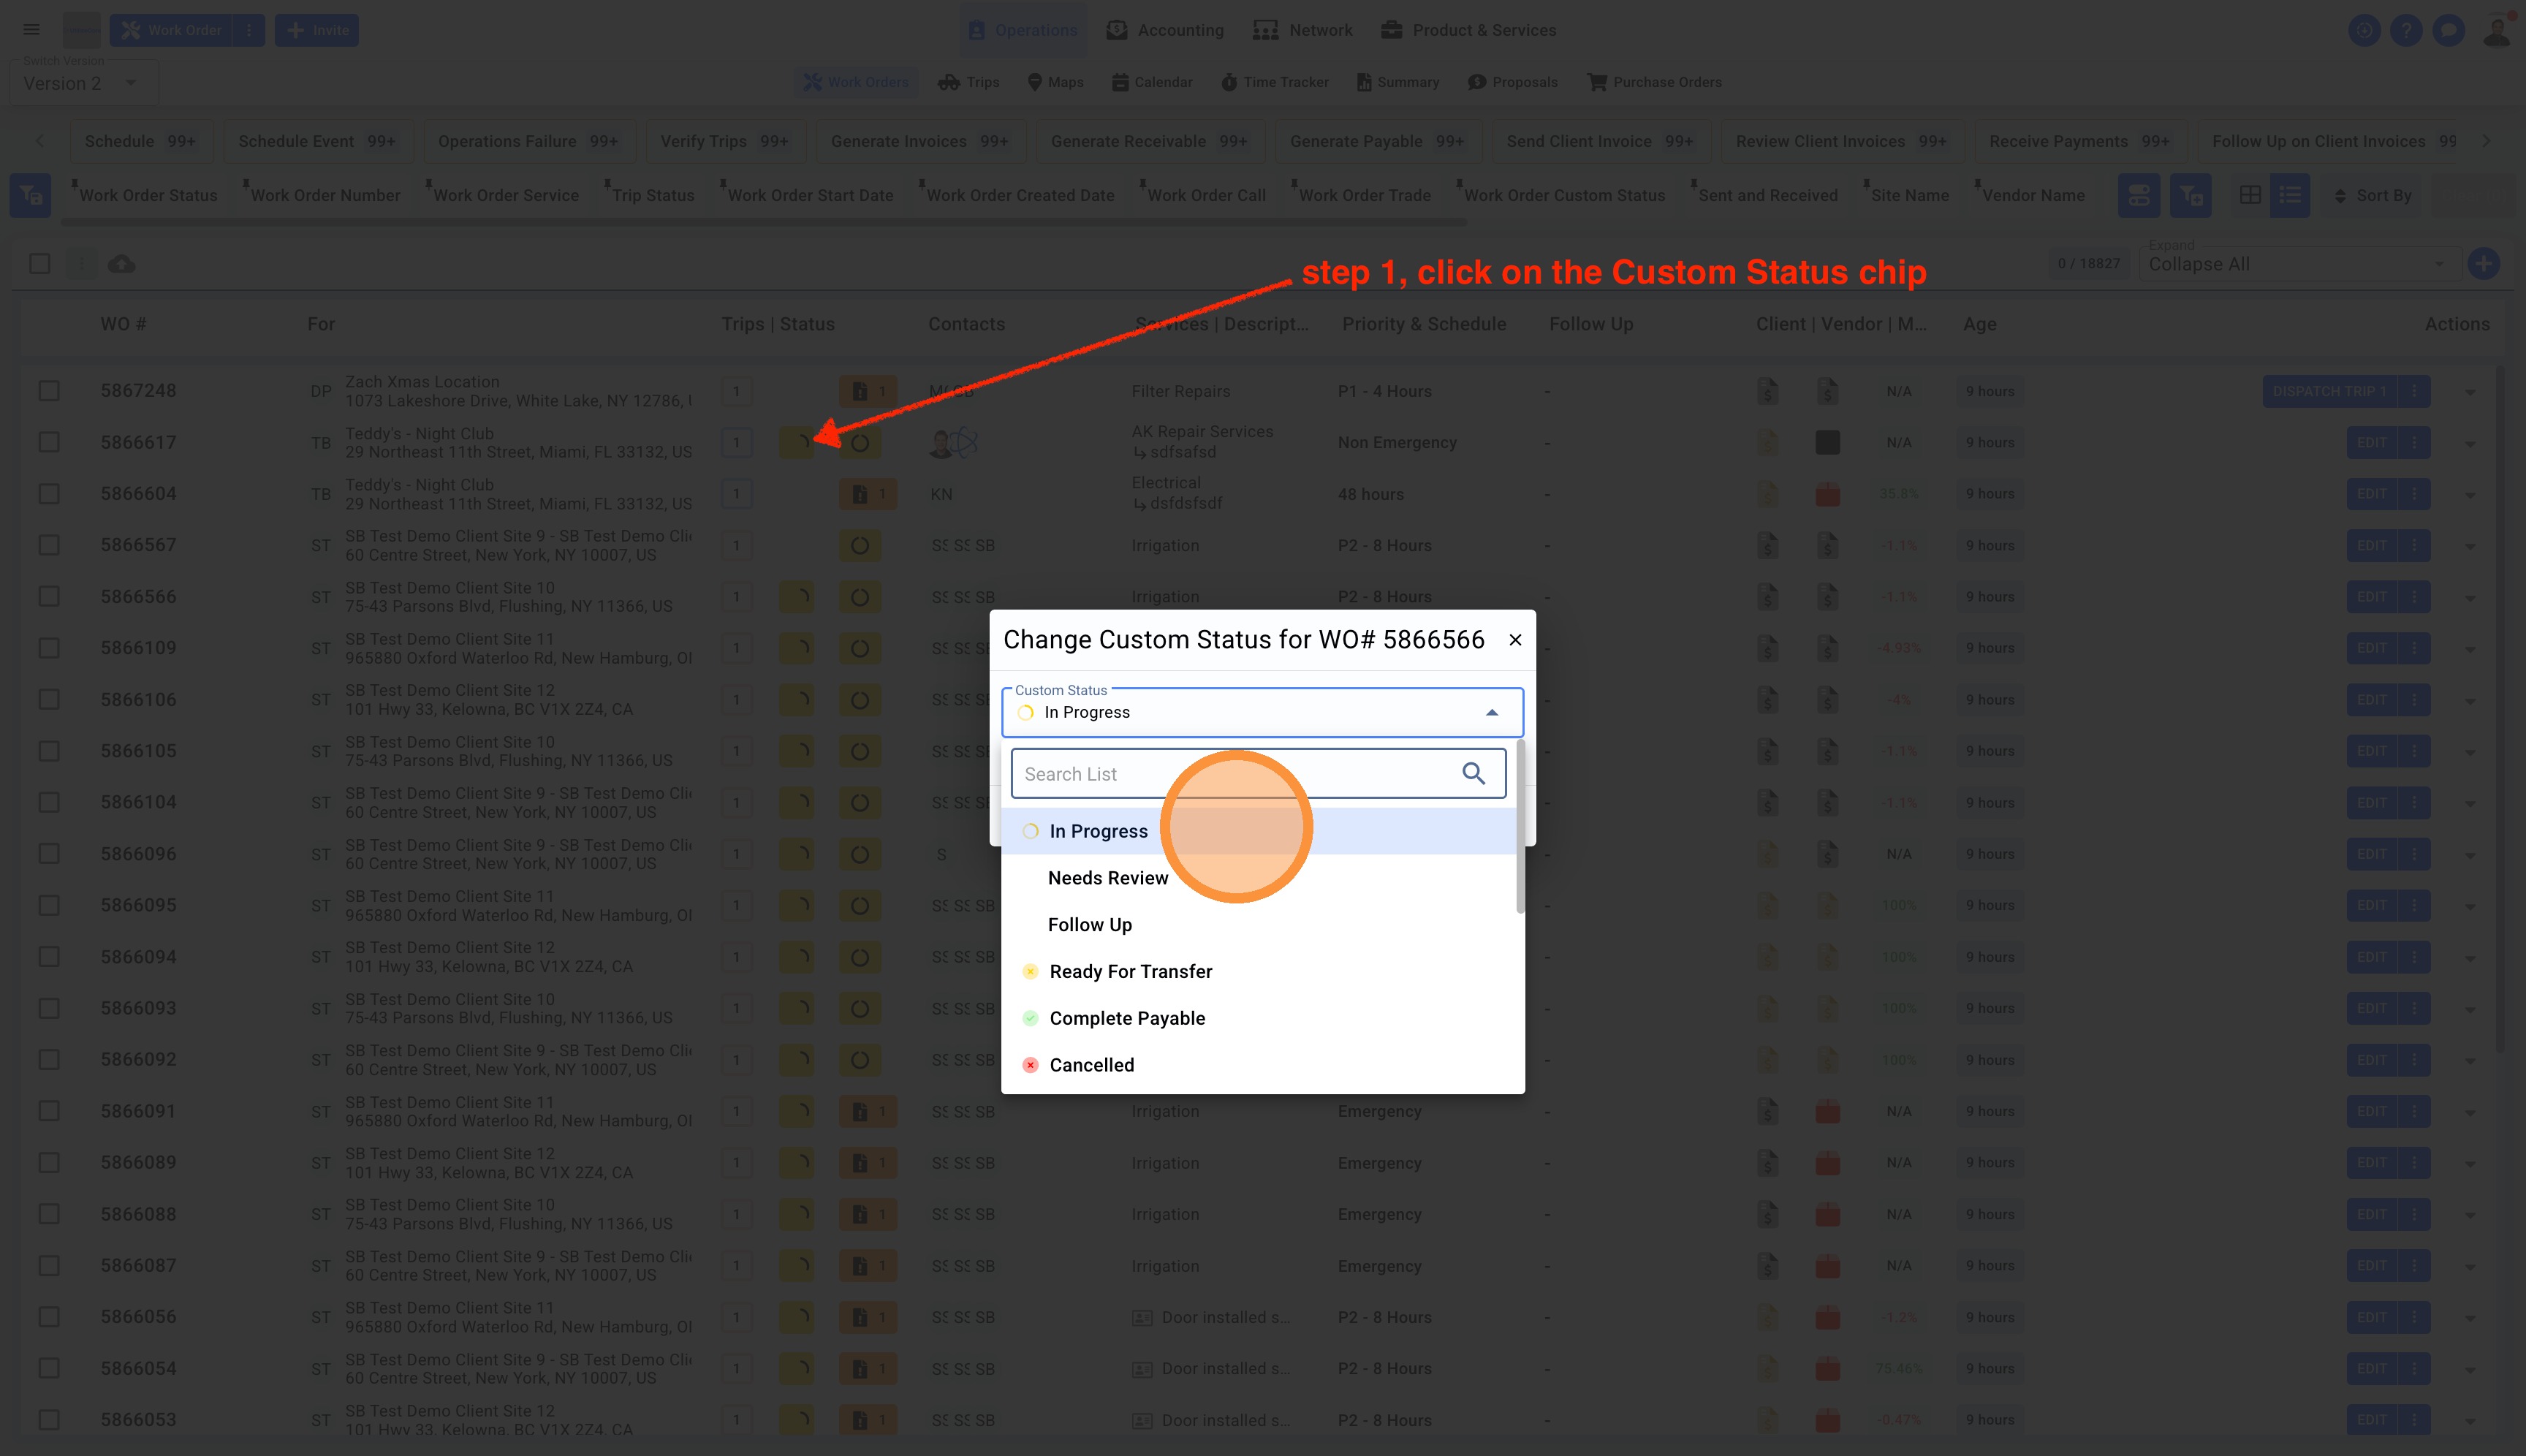Select the Cancelled status option
The width and height of the screenshot is (2526, 1456).
point(1091,1065)
